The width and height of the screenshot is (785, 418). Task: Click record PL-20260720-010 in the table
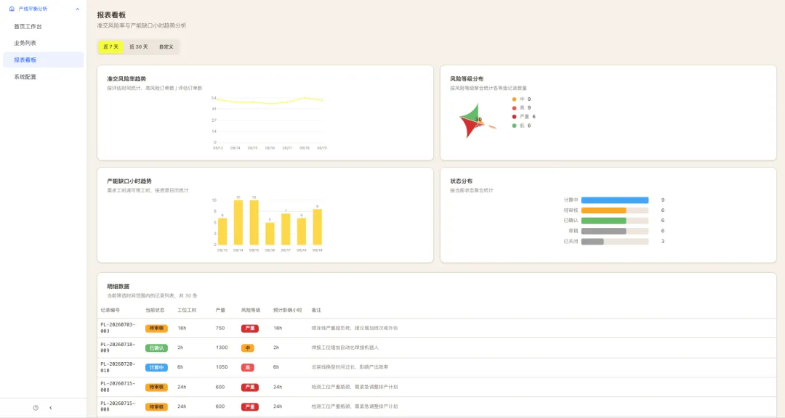[x=118, y=367]
